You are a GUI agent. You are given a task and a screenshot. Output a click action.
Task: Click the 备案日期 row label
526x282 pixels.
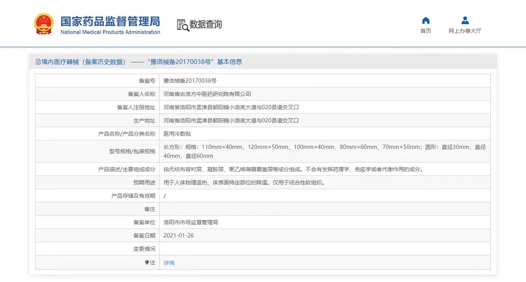[x=144, y=236]
